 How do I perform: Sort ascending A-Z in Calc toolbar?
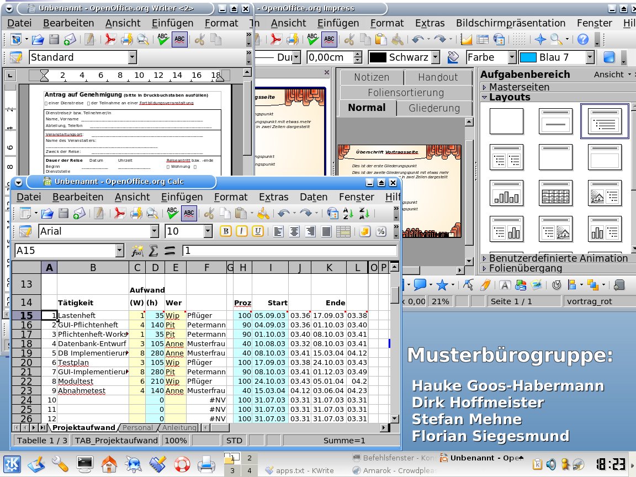pos(348,213)
